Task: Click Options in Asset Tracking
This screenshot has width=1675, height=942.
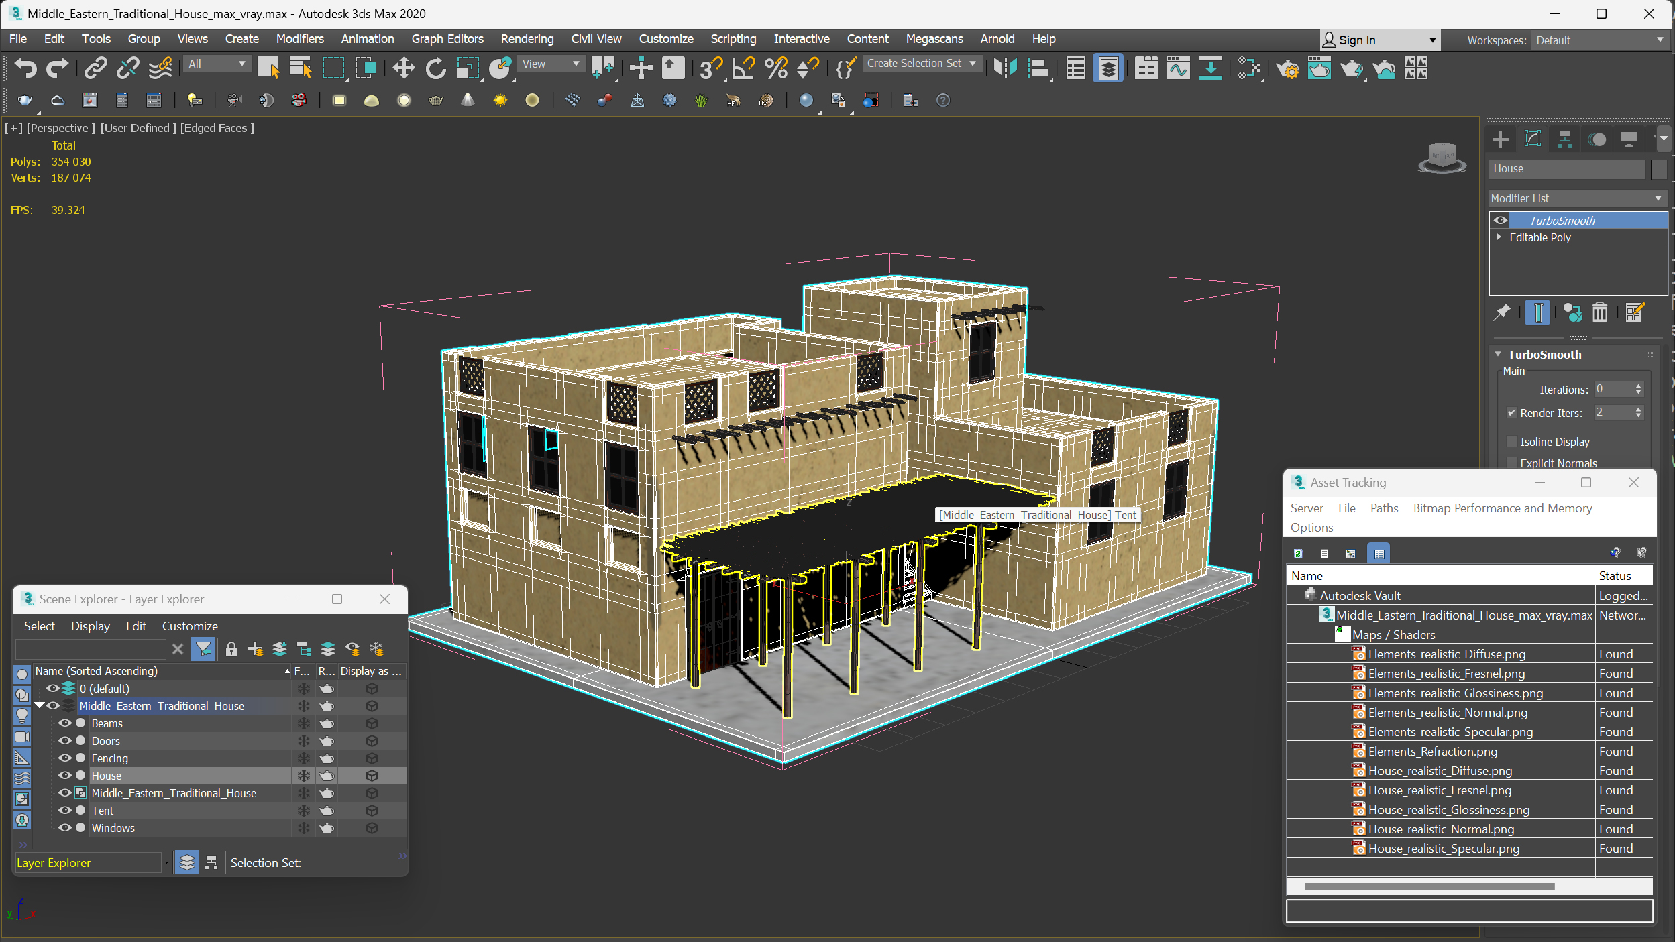Action: (1311, 528)
